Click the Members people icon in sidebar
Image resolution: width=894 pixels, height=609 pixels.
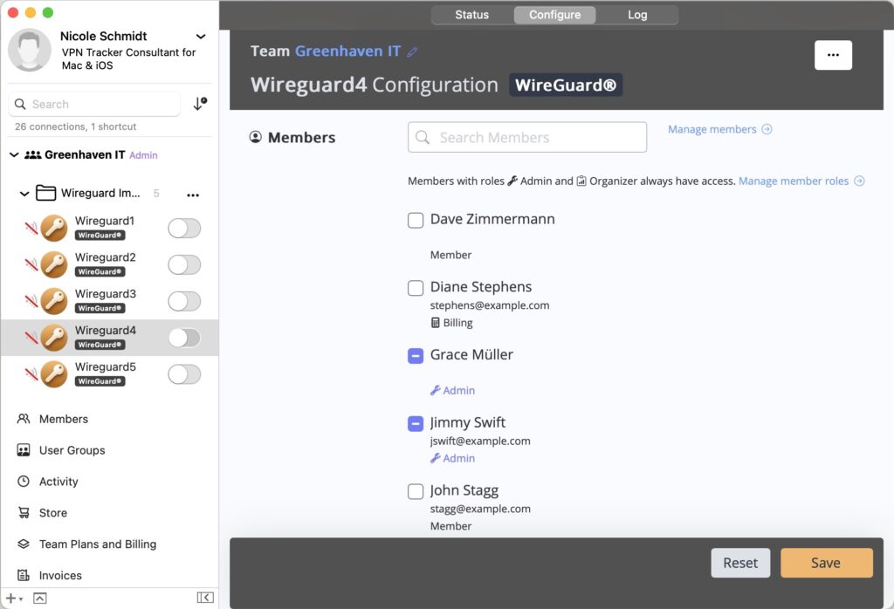(x=24, y=419)
